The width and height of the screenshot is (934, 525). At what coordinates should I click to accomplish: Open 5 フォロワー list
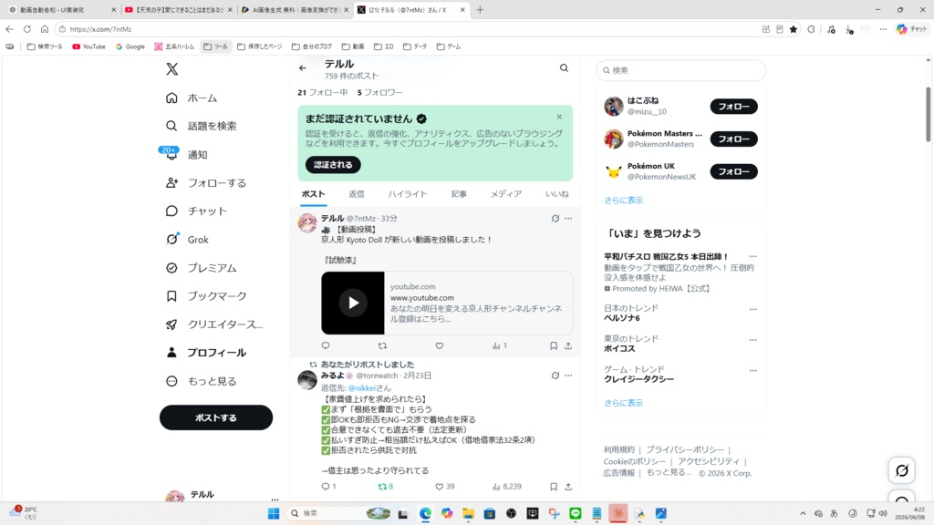pyautogui.click(x=380, y=92)
